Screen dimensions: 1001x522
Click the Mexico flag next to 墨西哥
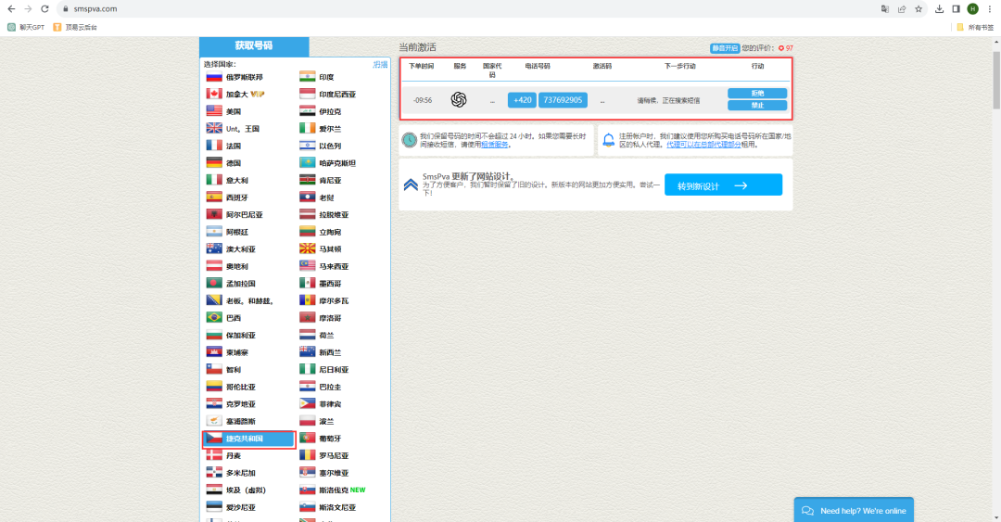(307, 283)
